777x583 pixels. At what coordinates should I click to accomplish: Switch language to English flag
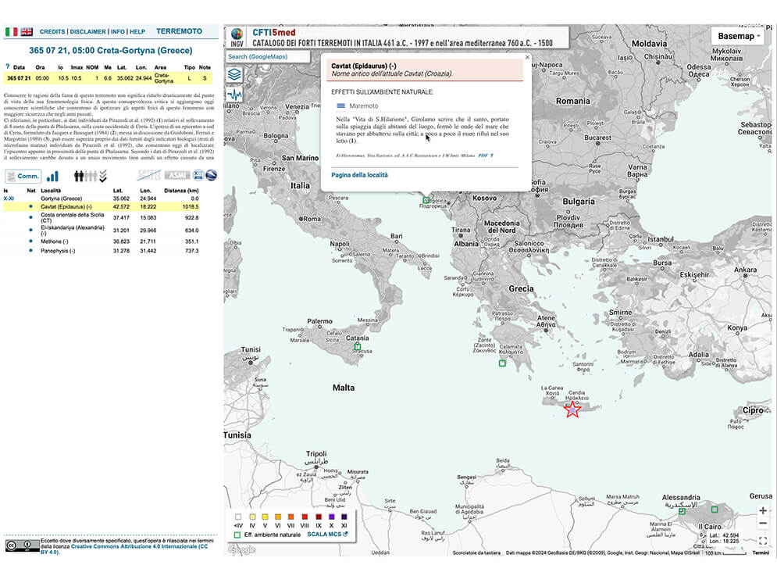(27, 32)
